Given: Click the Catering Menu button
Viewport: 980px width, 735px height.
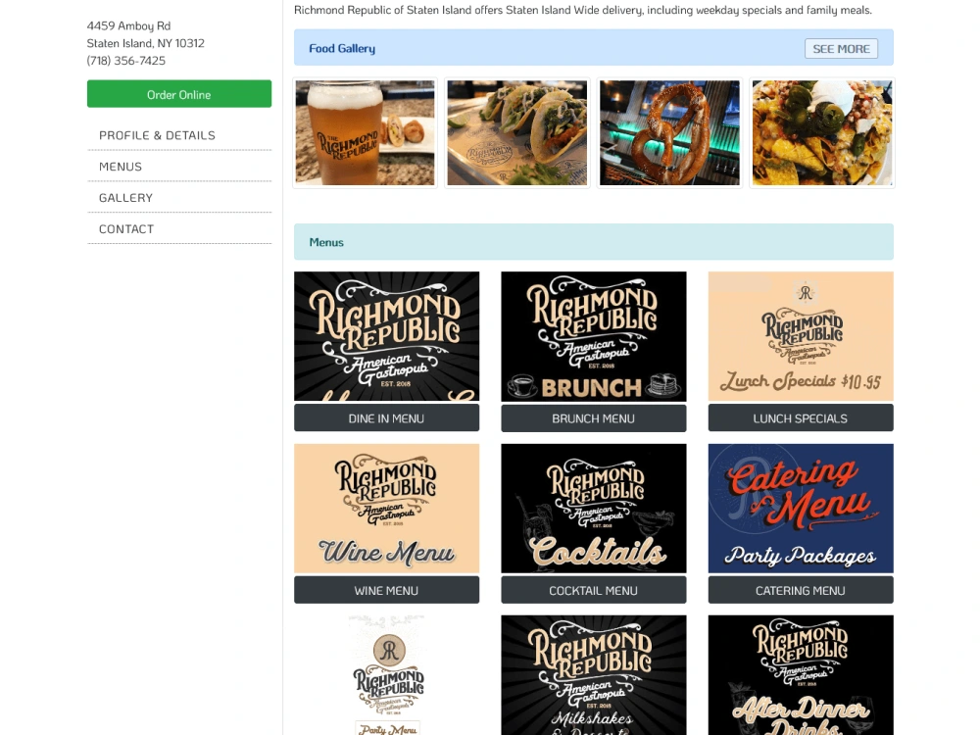Looking at the screenshot, I should [800, 590].
